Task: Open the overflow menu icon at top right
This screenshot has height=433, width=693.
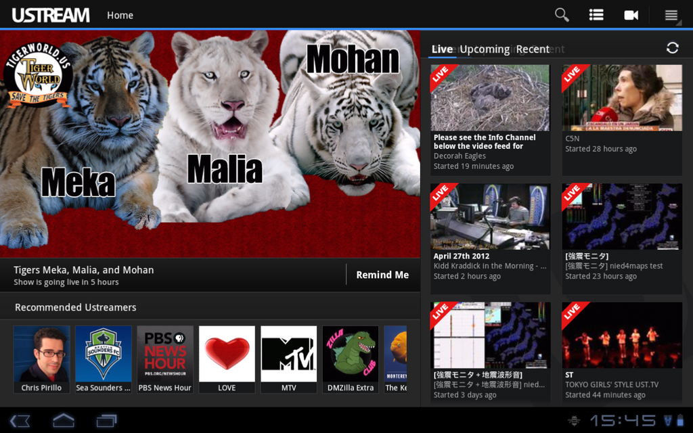Action: coord(672,14)
